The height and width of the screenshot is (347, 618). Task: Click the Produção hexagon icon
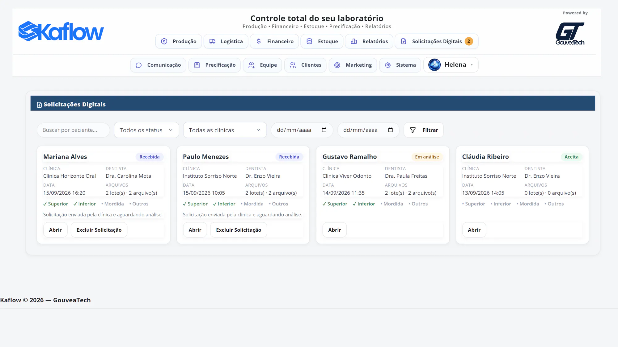click(x=164, y=41)
